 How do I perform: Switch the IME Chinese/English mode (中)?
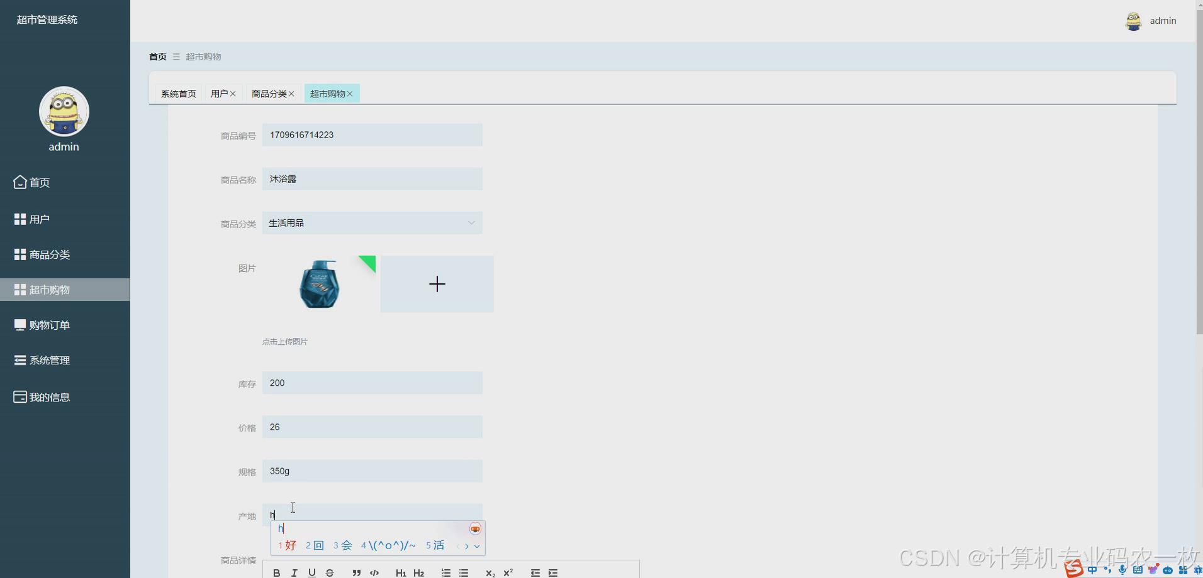[1092, 570]
